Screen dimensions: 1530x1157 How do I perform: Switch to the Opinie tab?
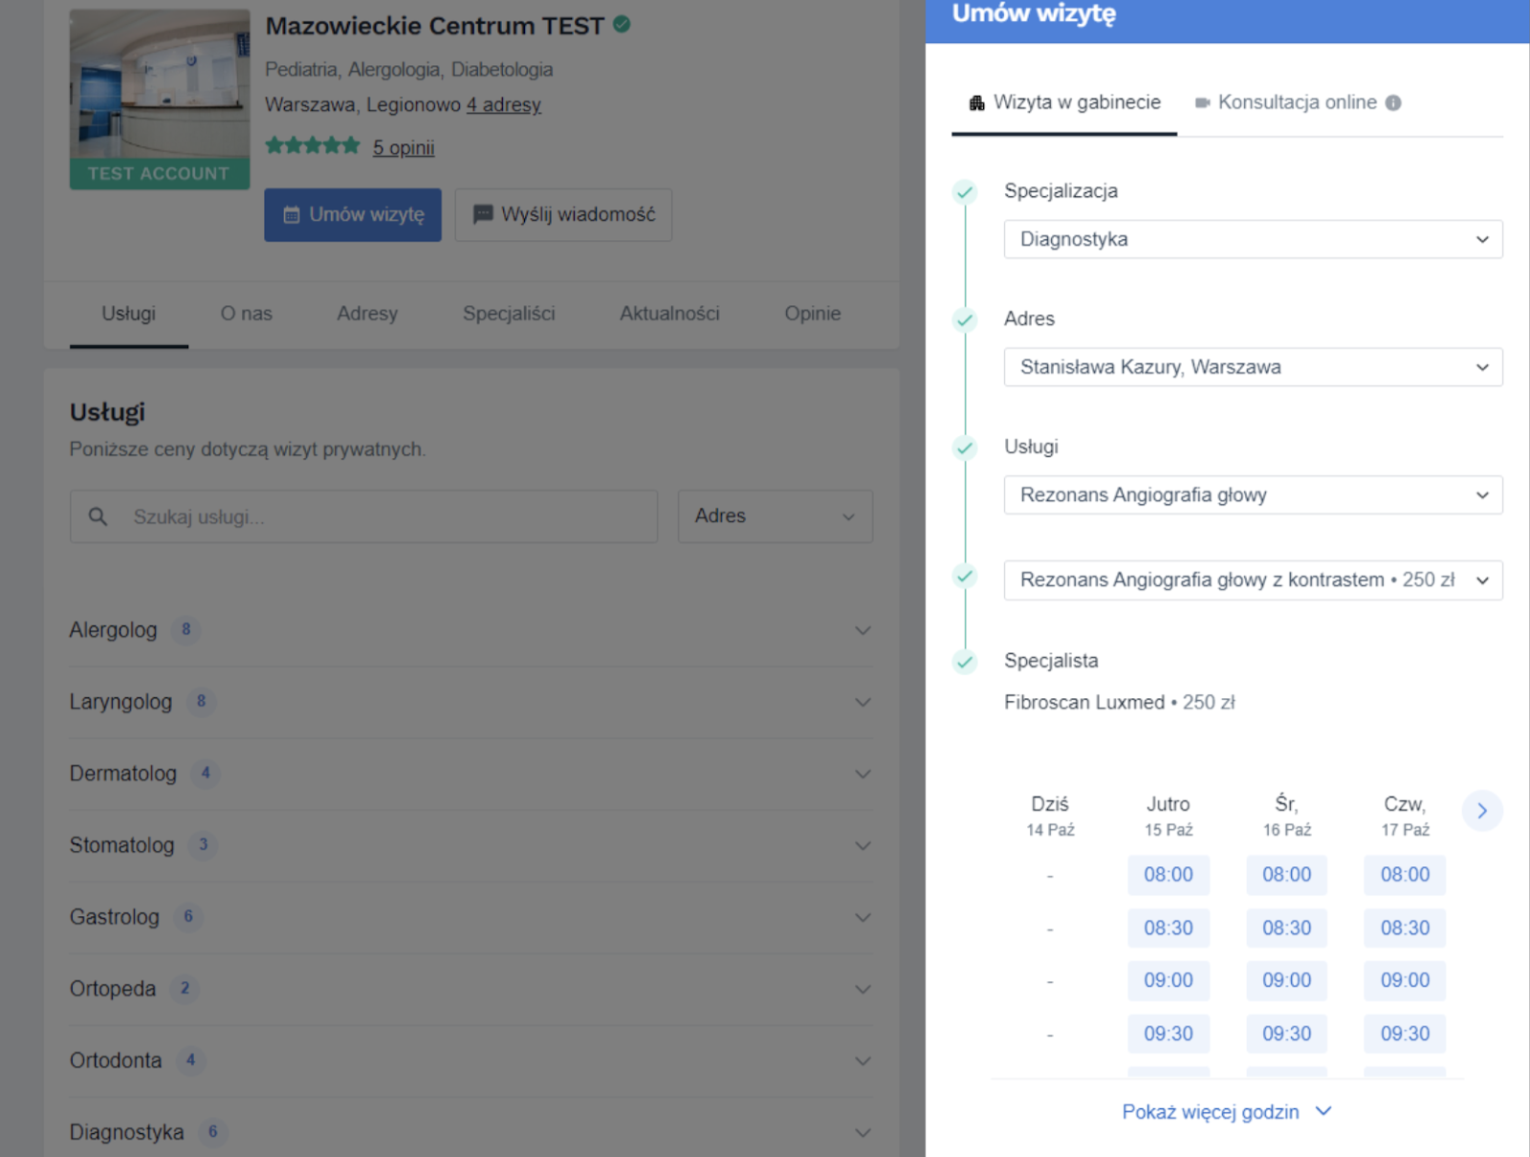[812, 313]
